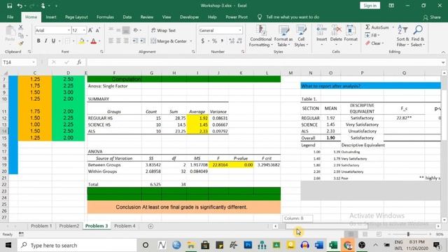The image size is (448, 252).
Task: Switch to the Data ribbon tab
Action: pyautogui.click(x=127, y=17)
